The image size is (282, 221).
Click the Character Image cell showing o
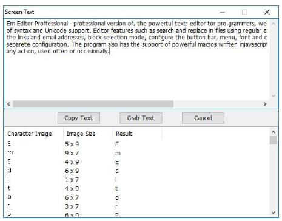pos(9,197)
